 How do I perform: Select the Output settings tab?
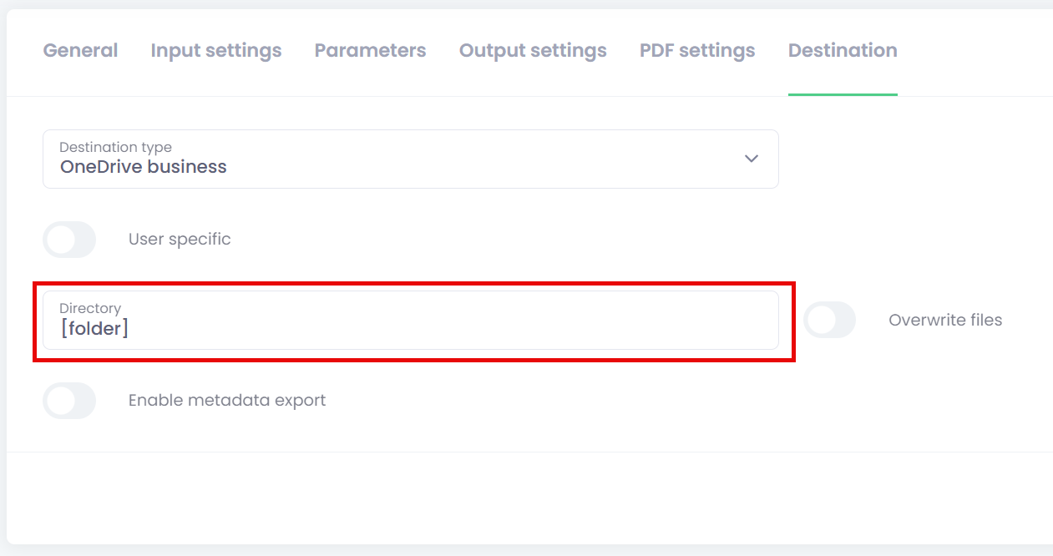click(x=533, y=50)
